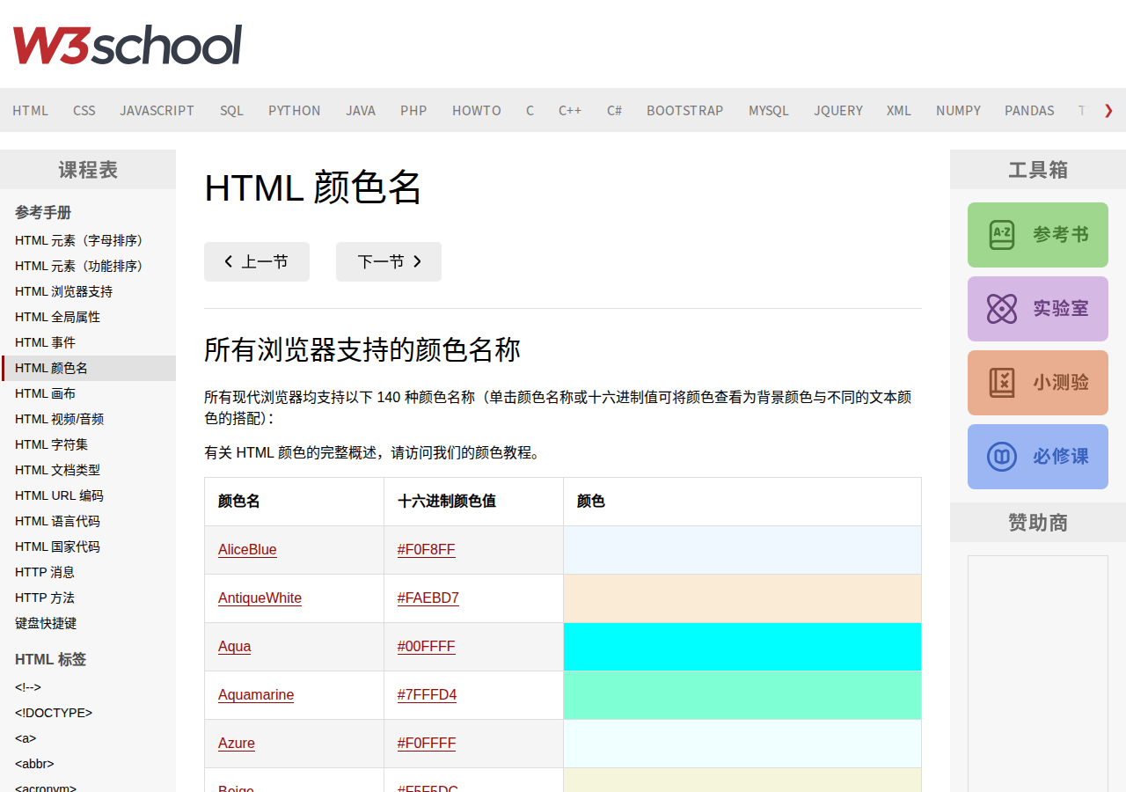Open the MYSQL navigation item
The width and height of the screenshot is (1126, 792).
coord(769,110)
